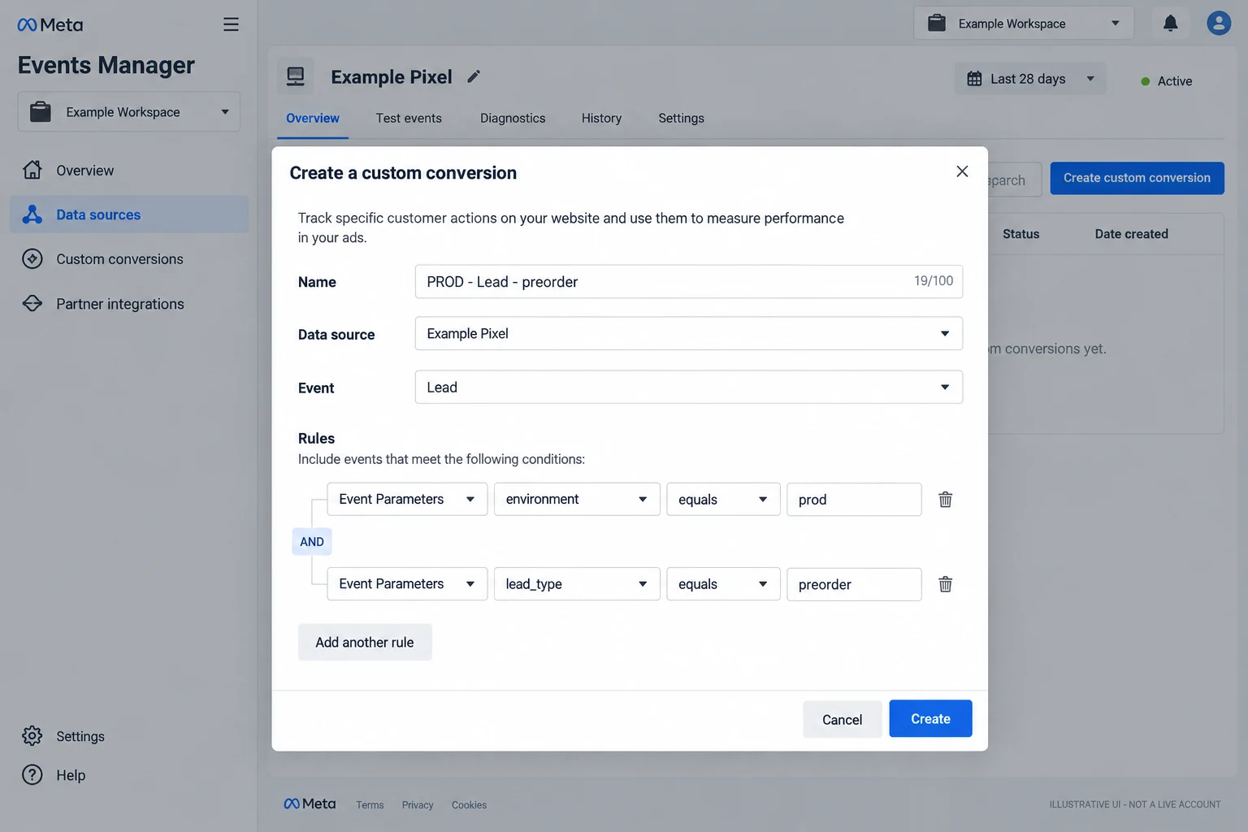Click Cancel in the dialog
This screenshot has height=832, width=1248.
pyautogui.click(x=842, y=719)
